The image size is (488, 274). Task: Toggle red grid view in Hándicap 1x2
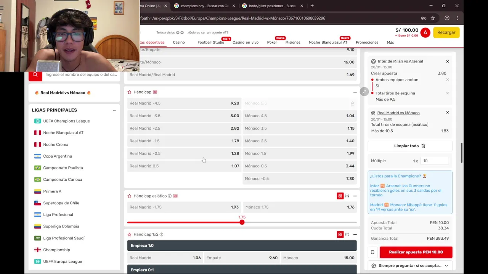pos(340,234)
